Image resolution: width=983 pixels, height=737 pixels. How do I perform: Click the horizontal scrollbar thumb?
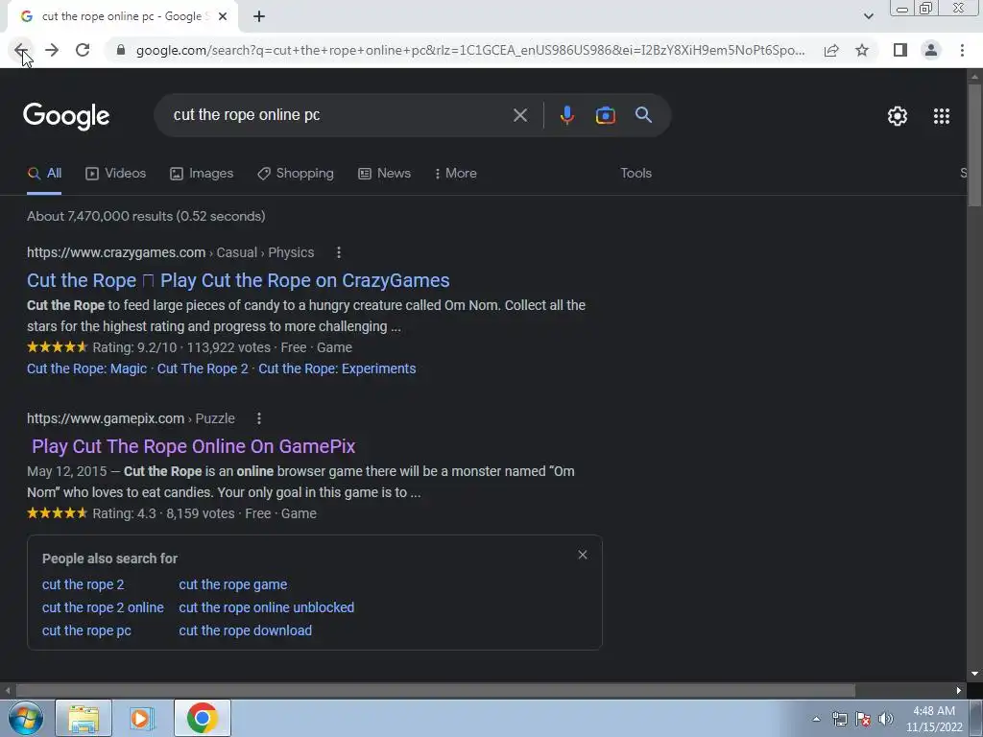click(x=436, y=691)
